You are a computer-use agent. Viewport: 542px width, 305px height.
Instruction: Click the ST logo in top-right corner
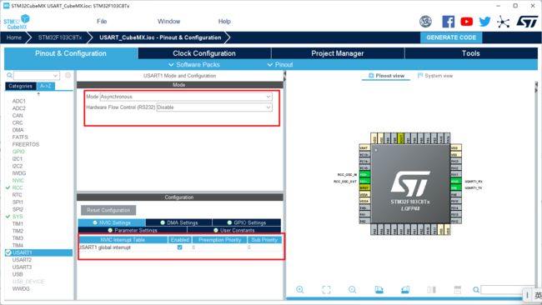click(x=527, y=22)
